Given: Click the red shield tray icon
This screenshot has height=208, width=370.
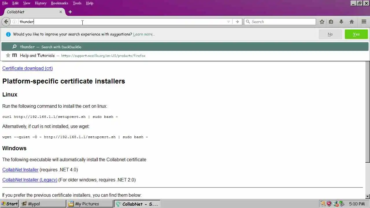Looking at the screenshot, I should click(329, 204).
